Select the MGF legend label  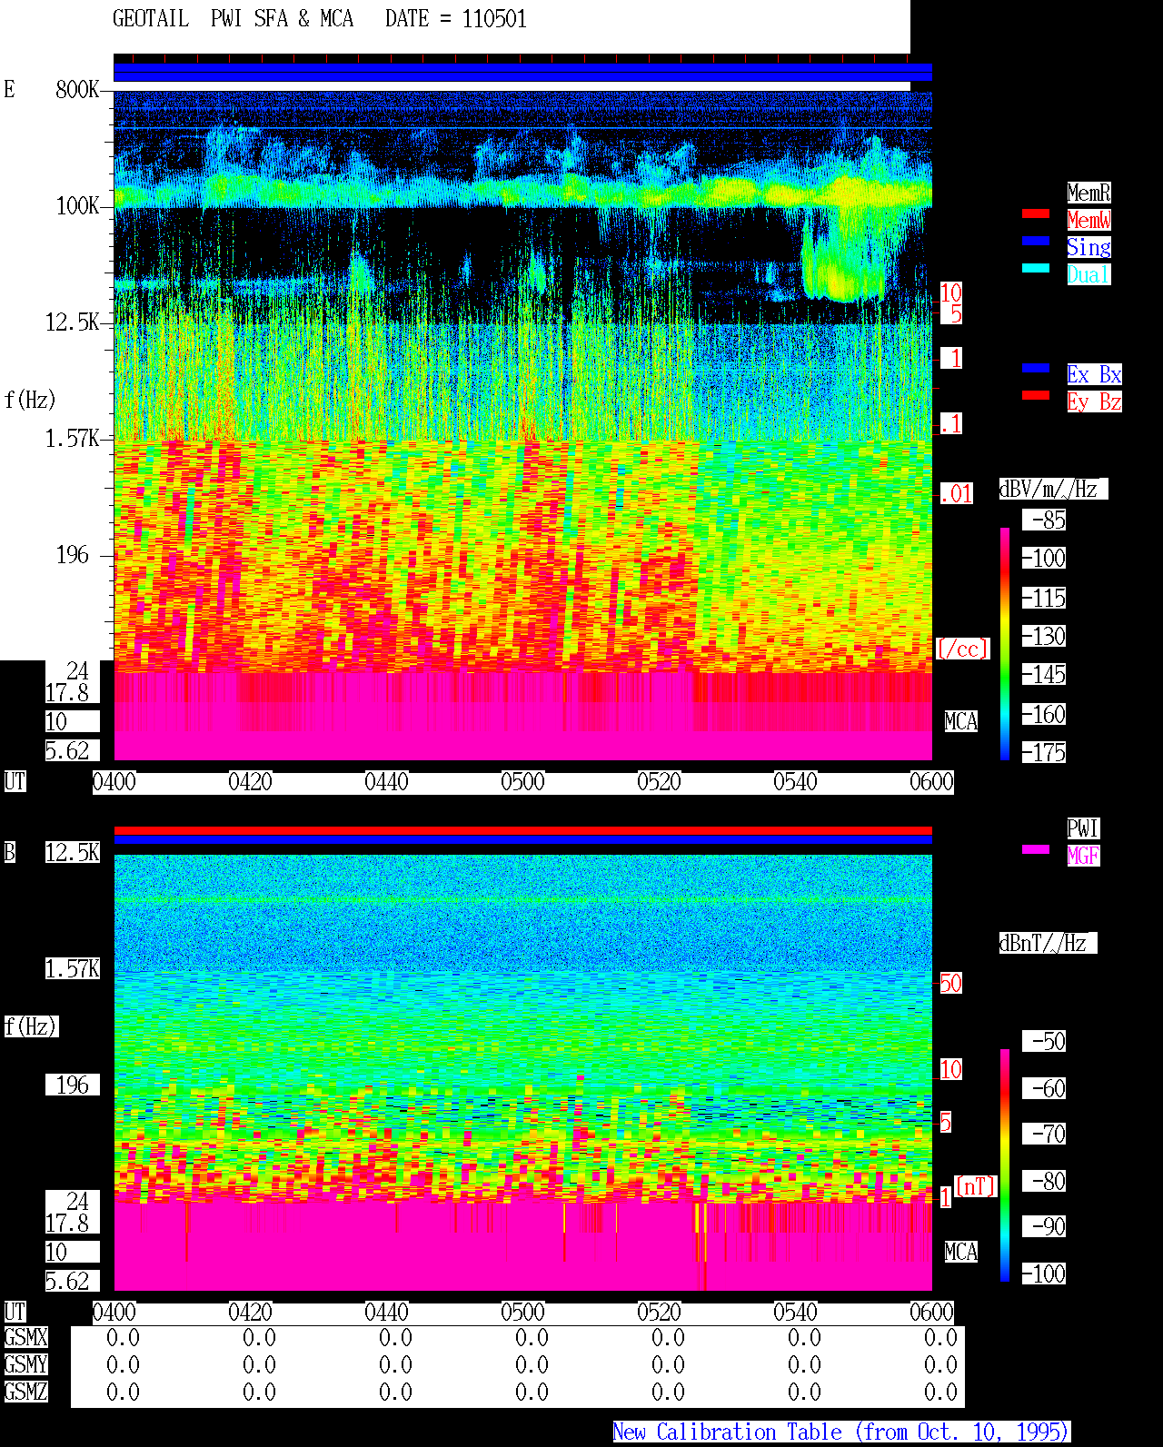[1083, 856]
